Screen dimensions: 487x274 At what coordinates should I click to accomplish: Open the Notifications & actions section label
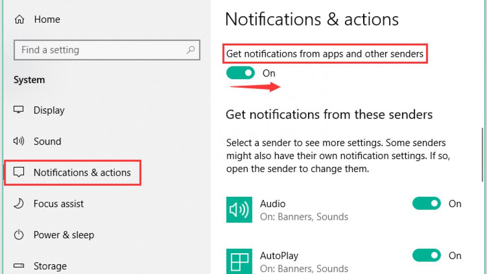pos(82,173)
